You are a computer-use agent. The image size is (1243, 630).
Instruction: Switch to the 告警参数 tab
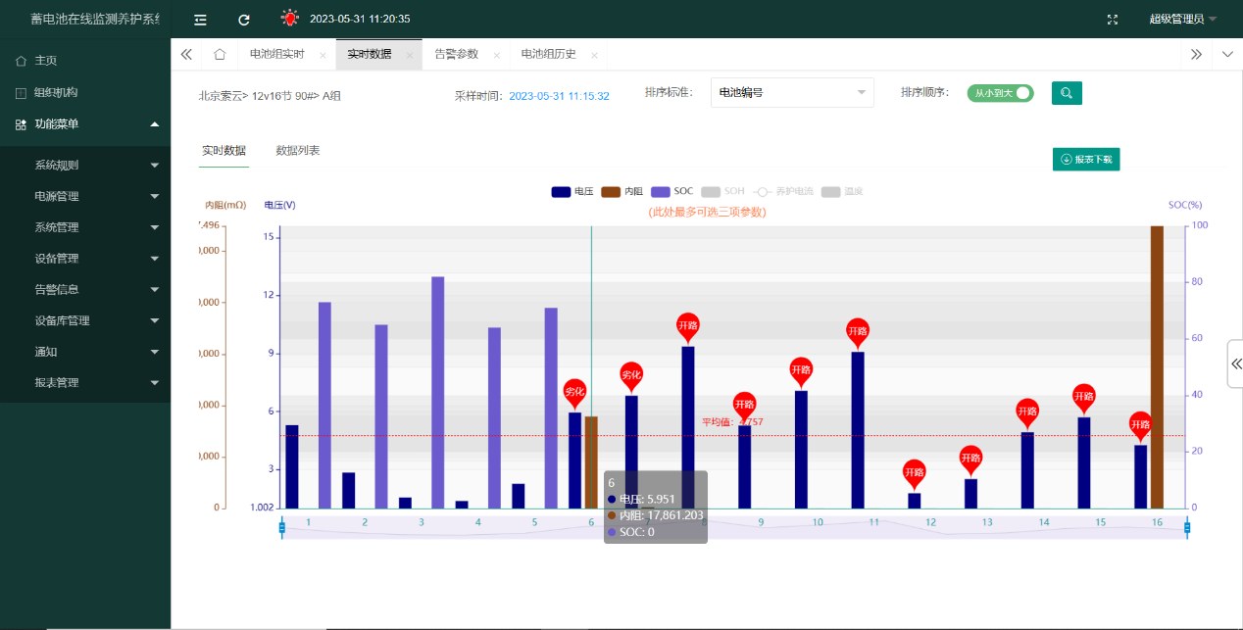(457, 55)
